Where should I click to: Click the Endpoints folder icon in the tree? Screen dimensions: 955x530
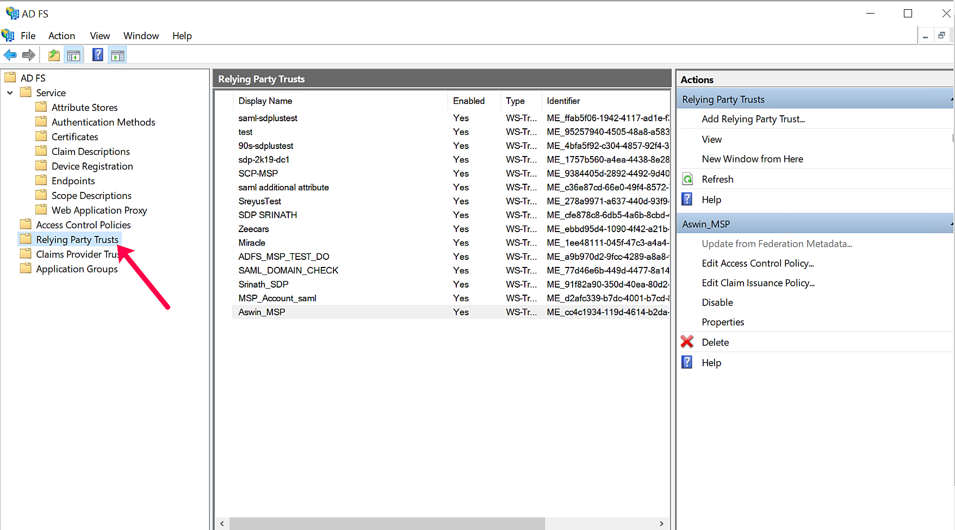41,180
